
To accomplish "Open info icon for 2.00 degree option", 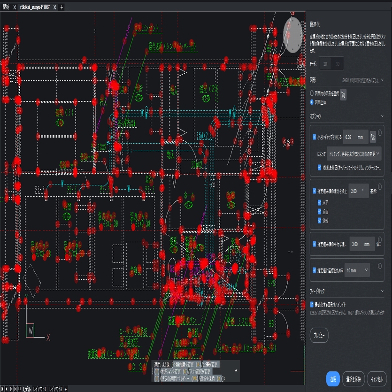I will coord(380,186).
